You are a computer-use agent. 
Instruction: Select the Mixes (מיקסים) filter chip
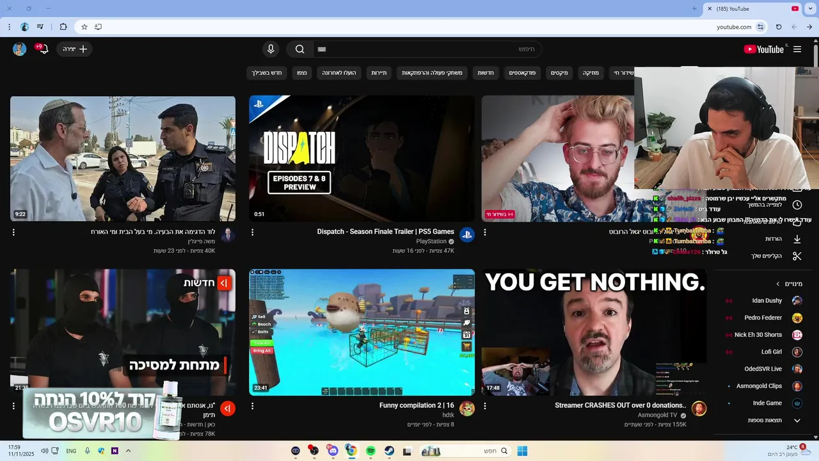(x=559, y=73)
